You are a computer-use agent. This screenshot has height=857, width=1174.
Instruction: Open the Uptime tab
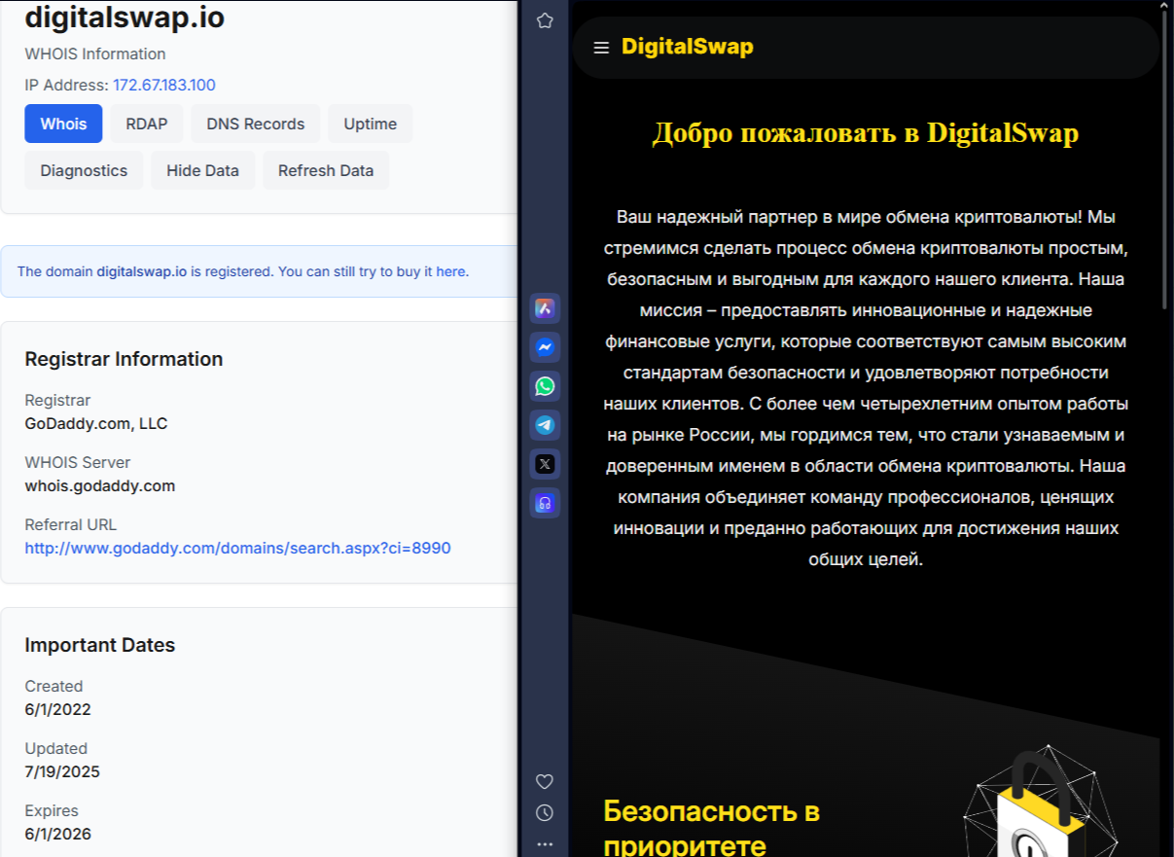(x=371, y=124)
